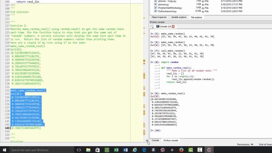This screenshot has width=272, height=153.
Task: Click the 'Exercise 2:' line in editor
Action: (x=19, y=25)
